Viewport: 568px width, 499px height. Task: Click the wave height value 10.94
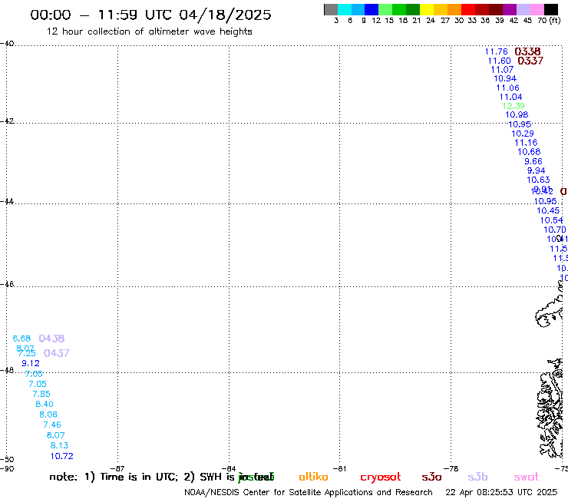pos(505,78)
